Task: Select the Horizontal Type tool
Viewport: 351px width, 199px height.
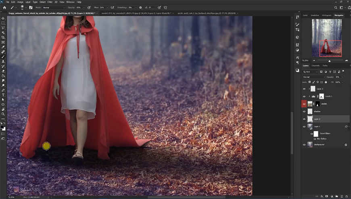Action: click(x=3, y=95)
